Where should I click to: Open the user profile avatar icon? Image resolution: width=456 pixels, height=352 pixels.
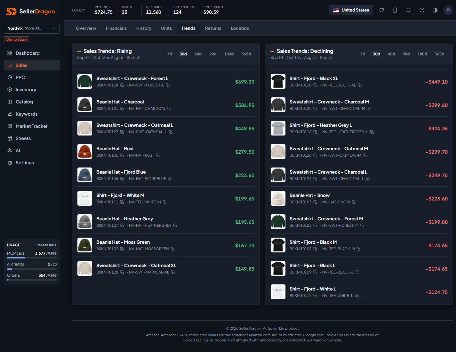448,10
